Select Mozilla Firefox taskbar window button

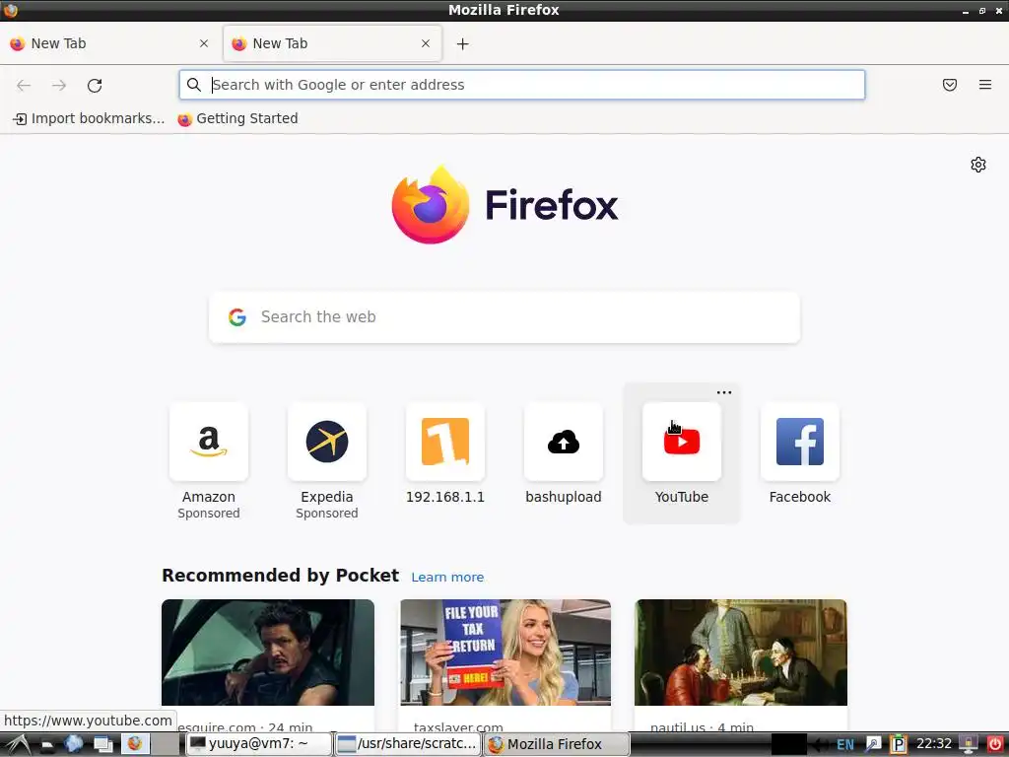557,744
